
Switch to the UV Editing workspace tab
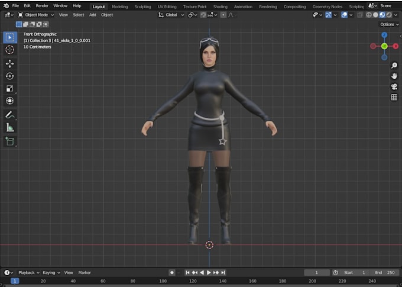tap(167, 7)
